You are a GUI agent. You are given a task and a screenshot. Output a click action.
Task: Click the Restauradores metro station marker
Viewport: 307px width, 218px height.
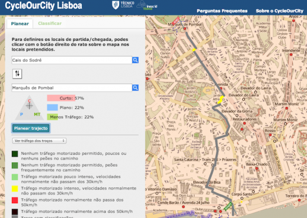244,123
